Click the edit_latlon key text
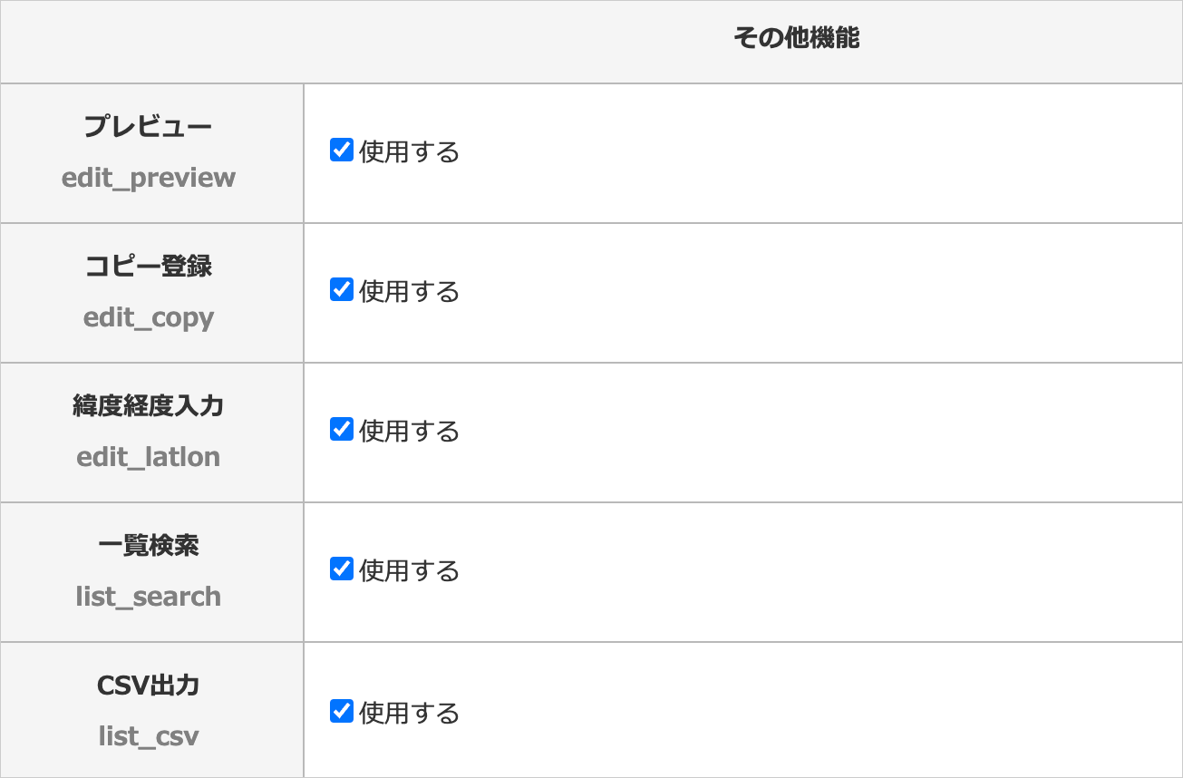The height and width of the screenshot is (778, 1183). (x=149, y=457)
